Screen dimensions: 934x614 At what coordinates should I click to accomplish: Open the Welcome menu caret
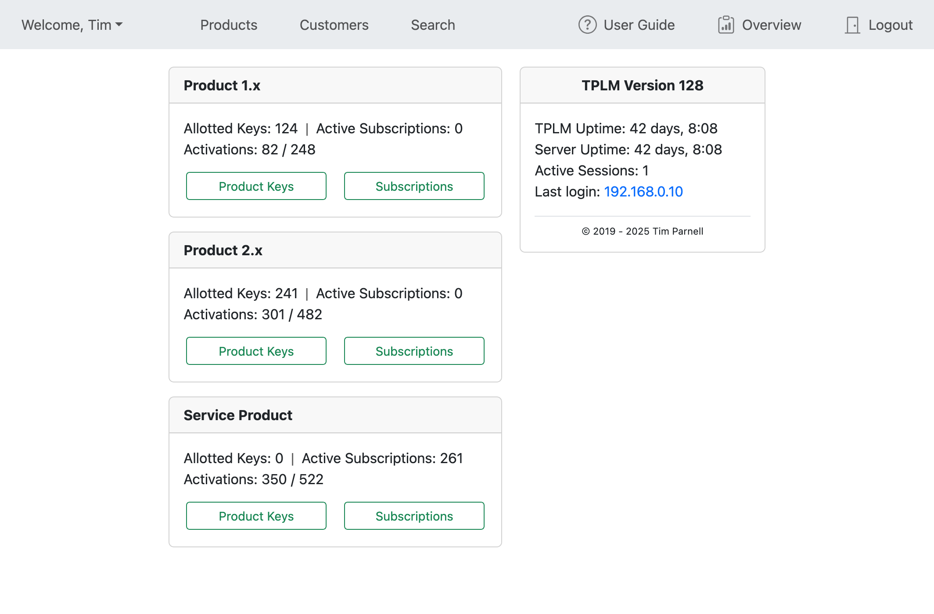pyautogui.click(x=119, y=25)
